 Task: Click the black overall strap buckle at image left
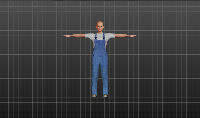point(95,38)
